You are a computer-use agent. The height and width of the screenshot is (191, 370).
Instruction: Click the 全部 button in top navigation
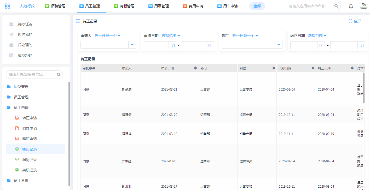tap(257, 6)
